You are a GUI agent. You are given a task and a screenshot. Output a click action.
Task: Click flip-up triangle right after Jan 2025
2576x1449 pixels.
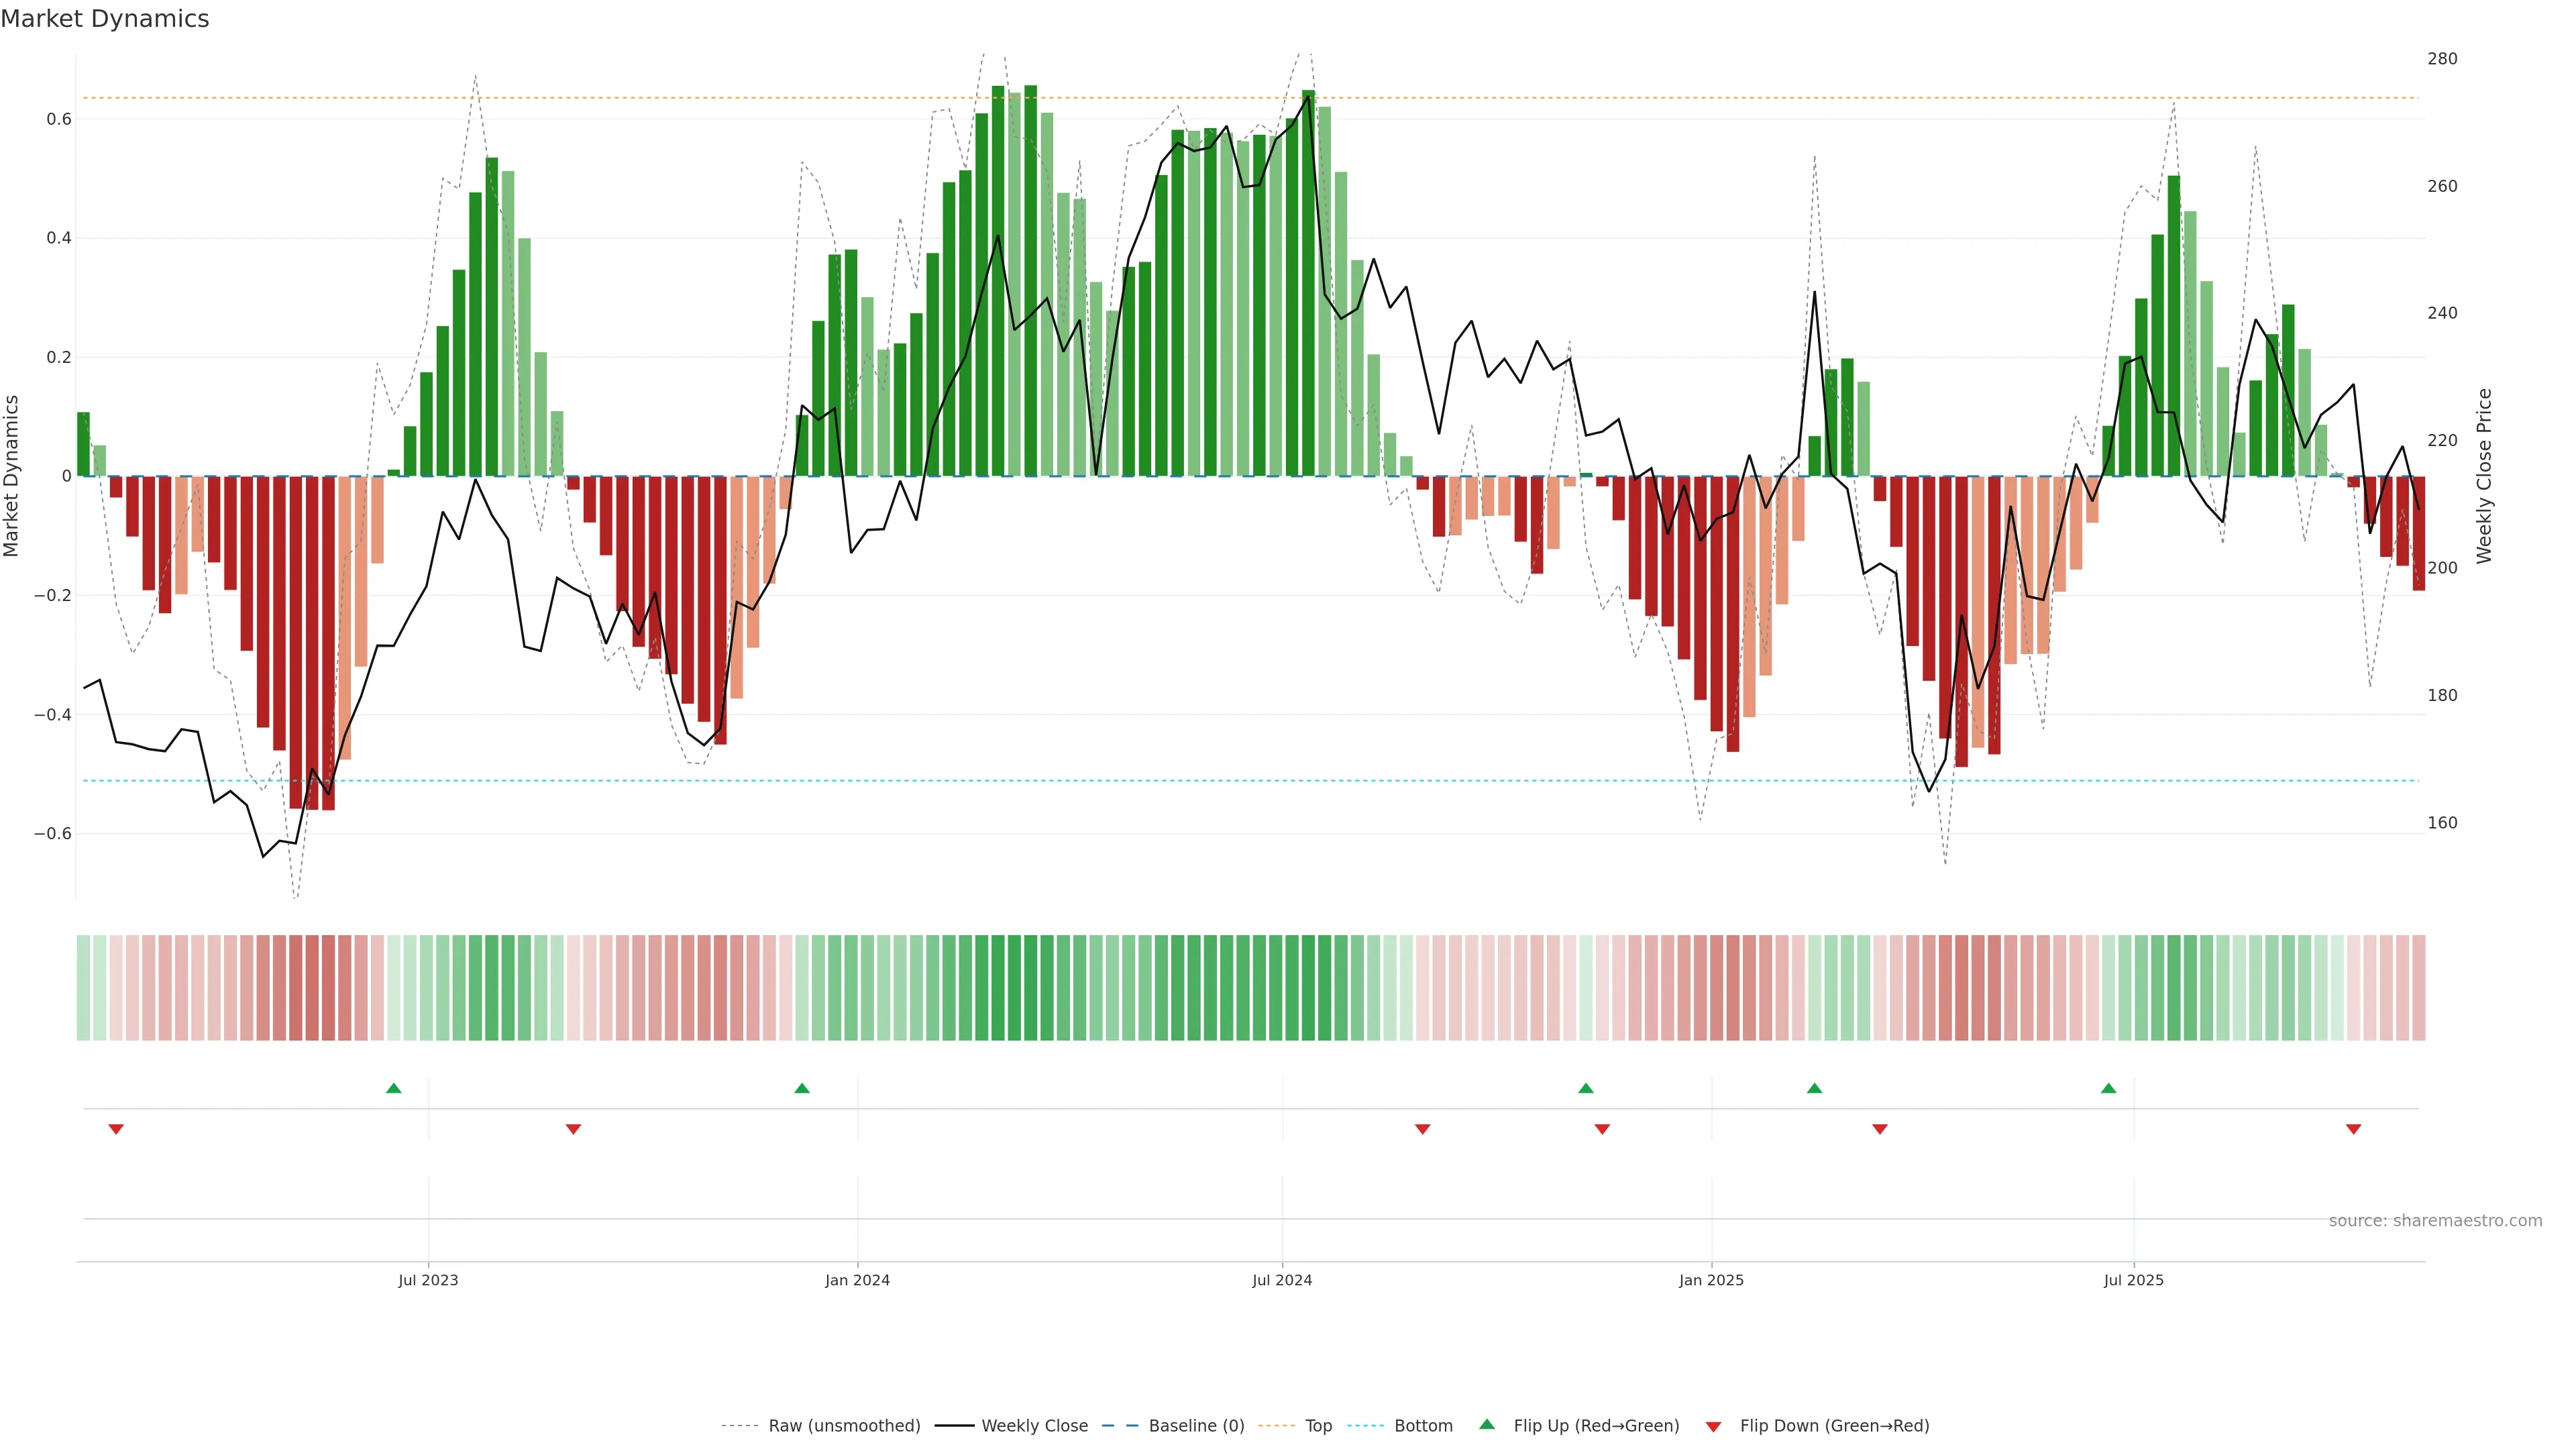[1814, 1088]
